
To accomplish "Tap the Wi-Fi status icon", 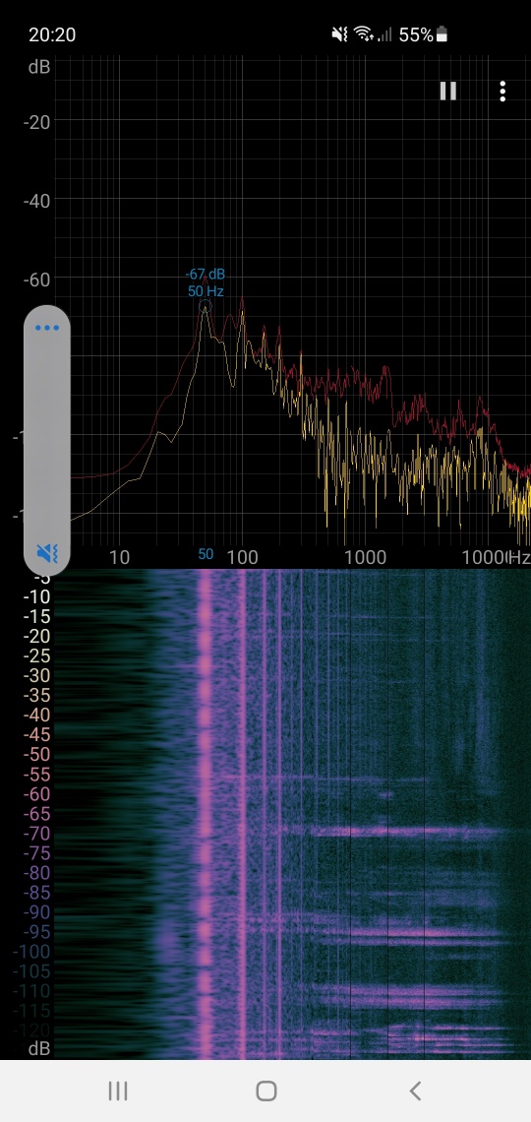I will pyautogui.click(x=364, y=33).
